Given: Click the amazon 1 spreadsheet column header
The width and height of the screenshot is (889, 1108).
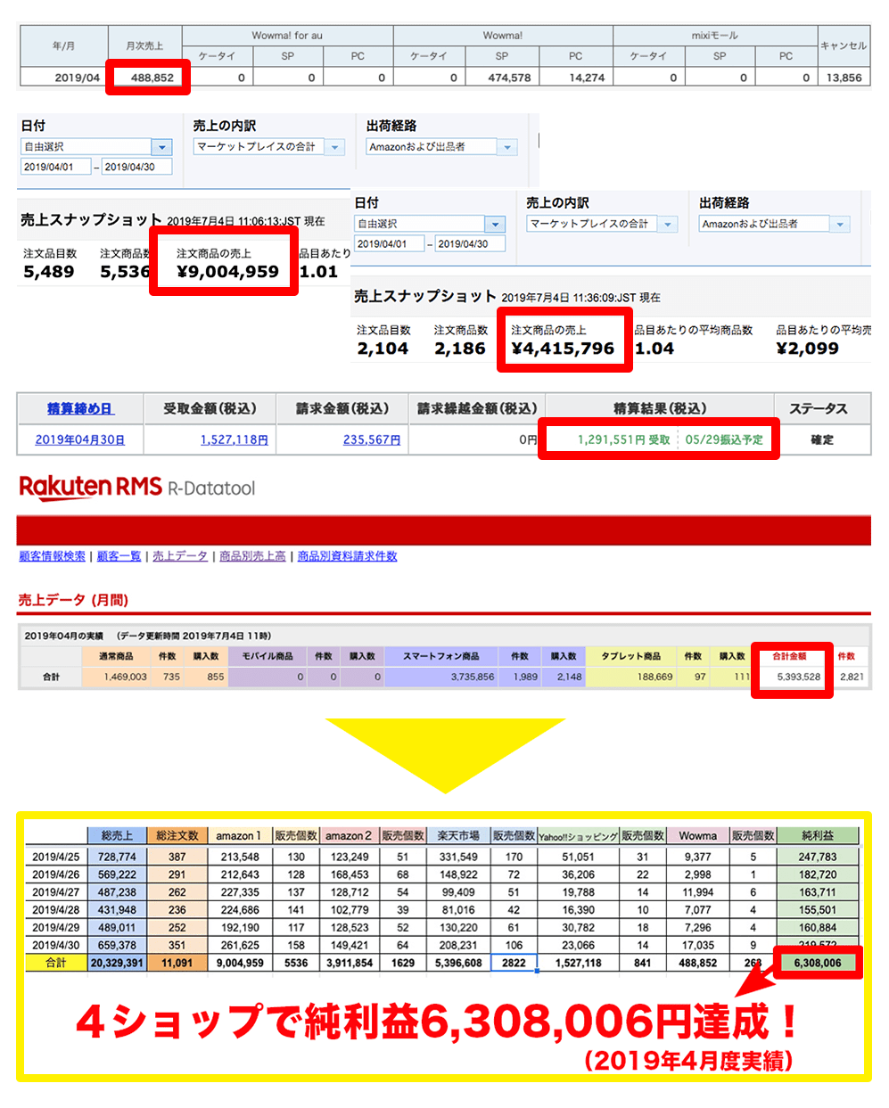Looking at the screenshot, I should click(239, 835).
